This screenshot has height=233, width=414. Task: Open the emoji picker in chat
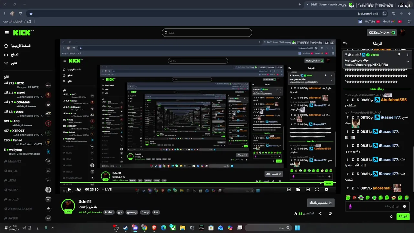[405, 206]
